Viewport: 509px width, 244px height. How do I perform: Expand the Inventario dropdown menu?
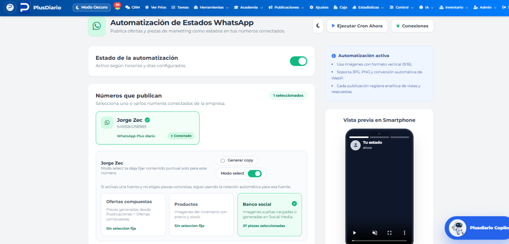pos(454,7)
